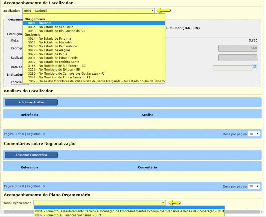Screen dimensions: 266x217
Task: Select 0014 - No Estado de Roraima
Action: (94, 38)
